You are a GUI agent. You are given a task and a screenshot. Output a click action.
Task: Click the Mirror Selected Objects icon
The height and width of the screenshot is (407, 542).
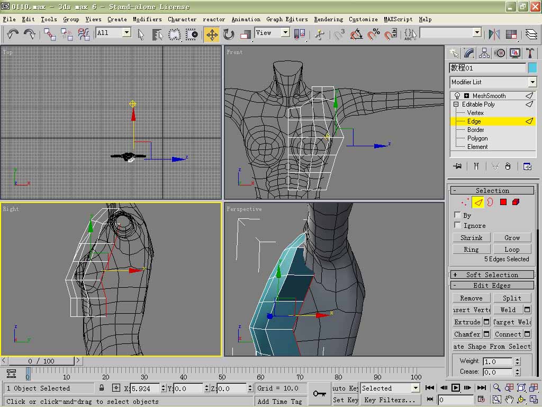(x=494, y=34)
